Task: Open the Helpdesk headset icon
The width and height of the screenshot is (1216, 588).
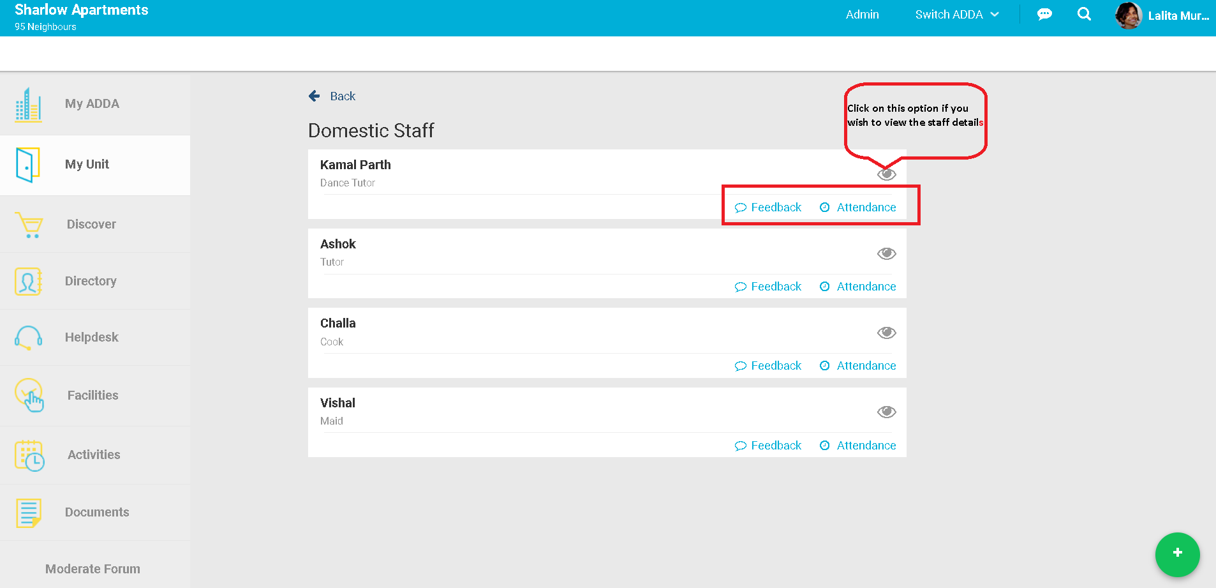Action: 29,338
